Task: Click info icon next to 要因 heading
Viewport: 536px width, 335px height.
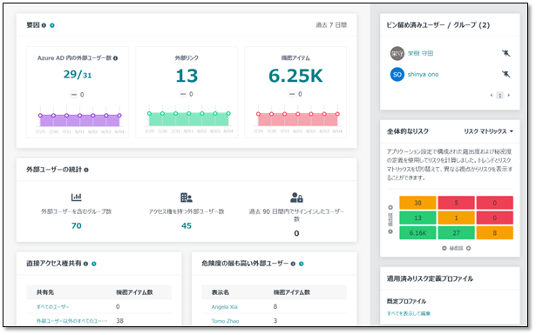Action: pyautogui.click(x=44, y=25)
